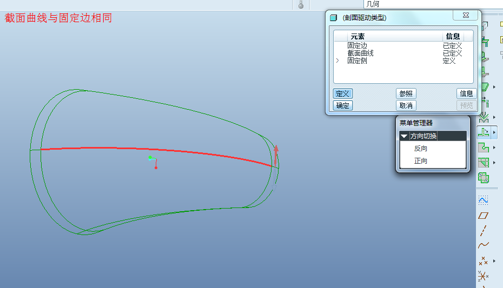The height and width of the screenshot is (288, 503).
Task: Select the flange wall tool icon
Action: pyautogui.click(x=485, y=56)
